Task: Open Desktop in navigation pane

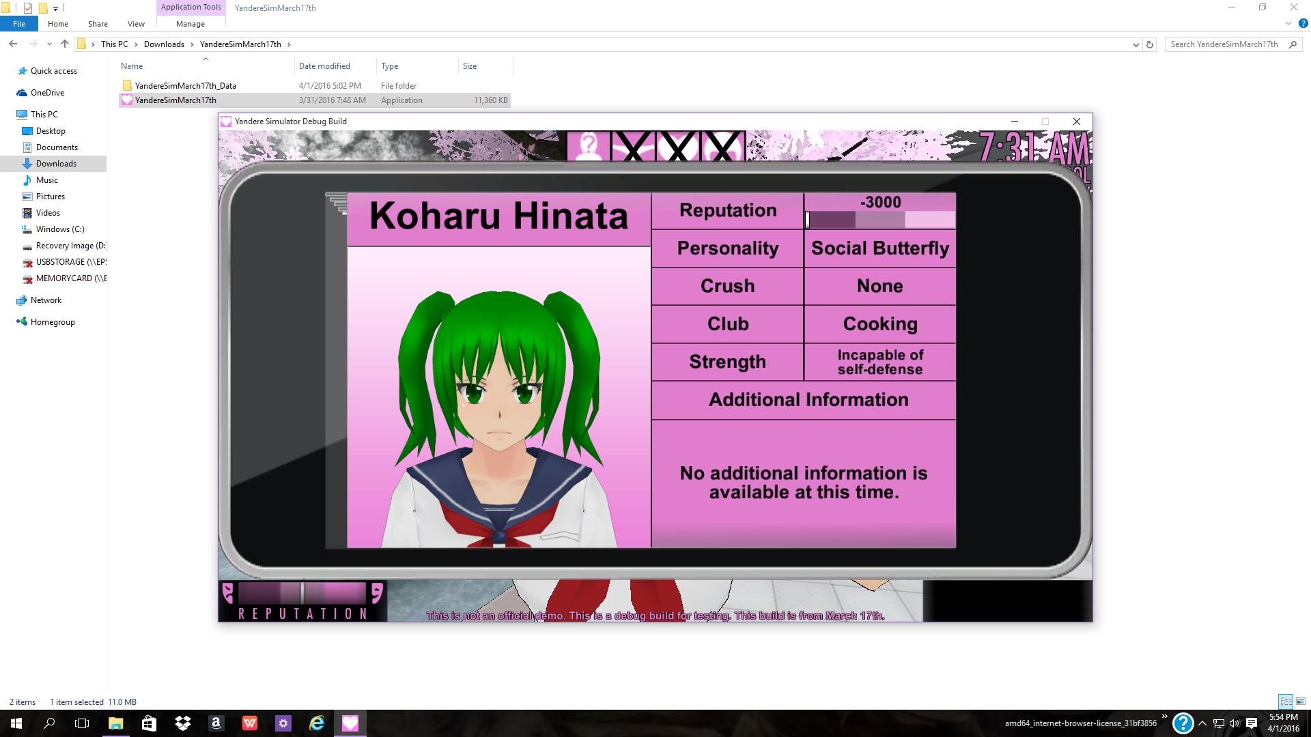Action: pos(51,131)
